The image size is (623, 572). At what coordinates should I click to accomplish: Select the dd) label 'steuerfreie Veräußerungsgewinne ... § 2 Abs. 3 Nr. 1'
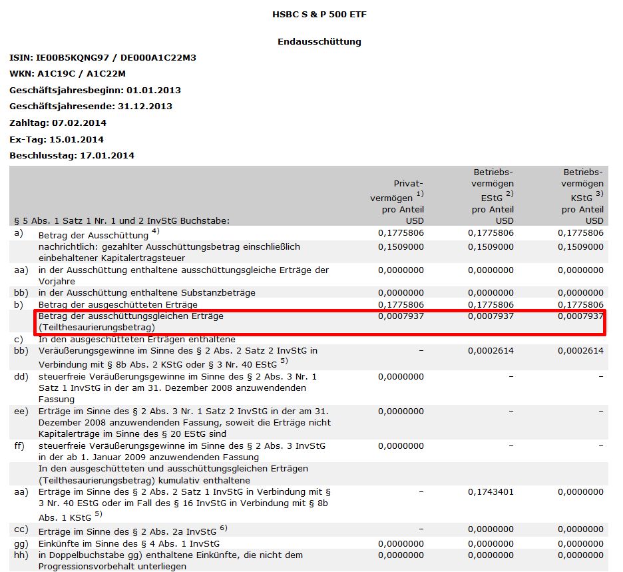pos(178,388)
